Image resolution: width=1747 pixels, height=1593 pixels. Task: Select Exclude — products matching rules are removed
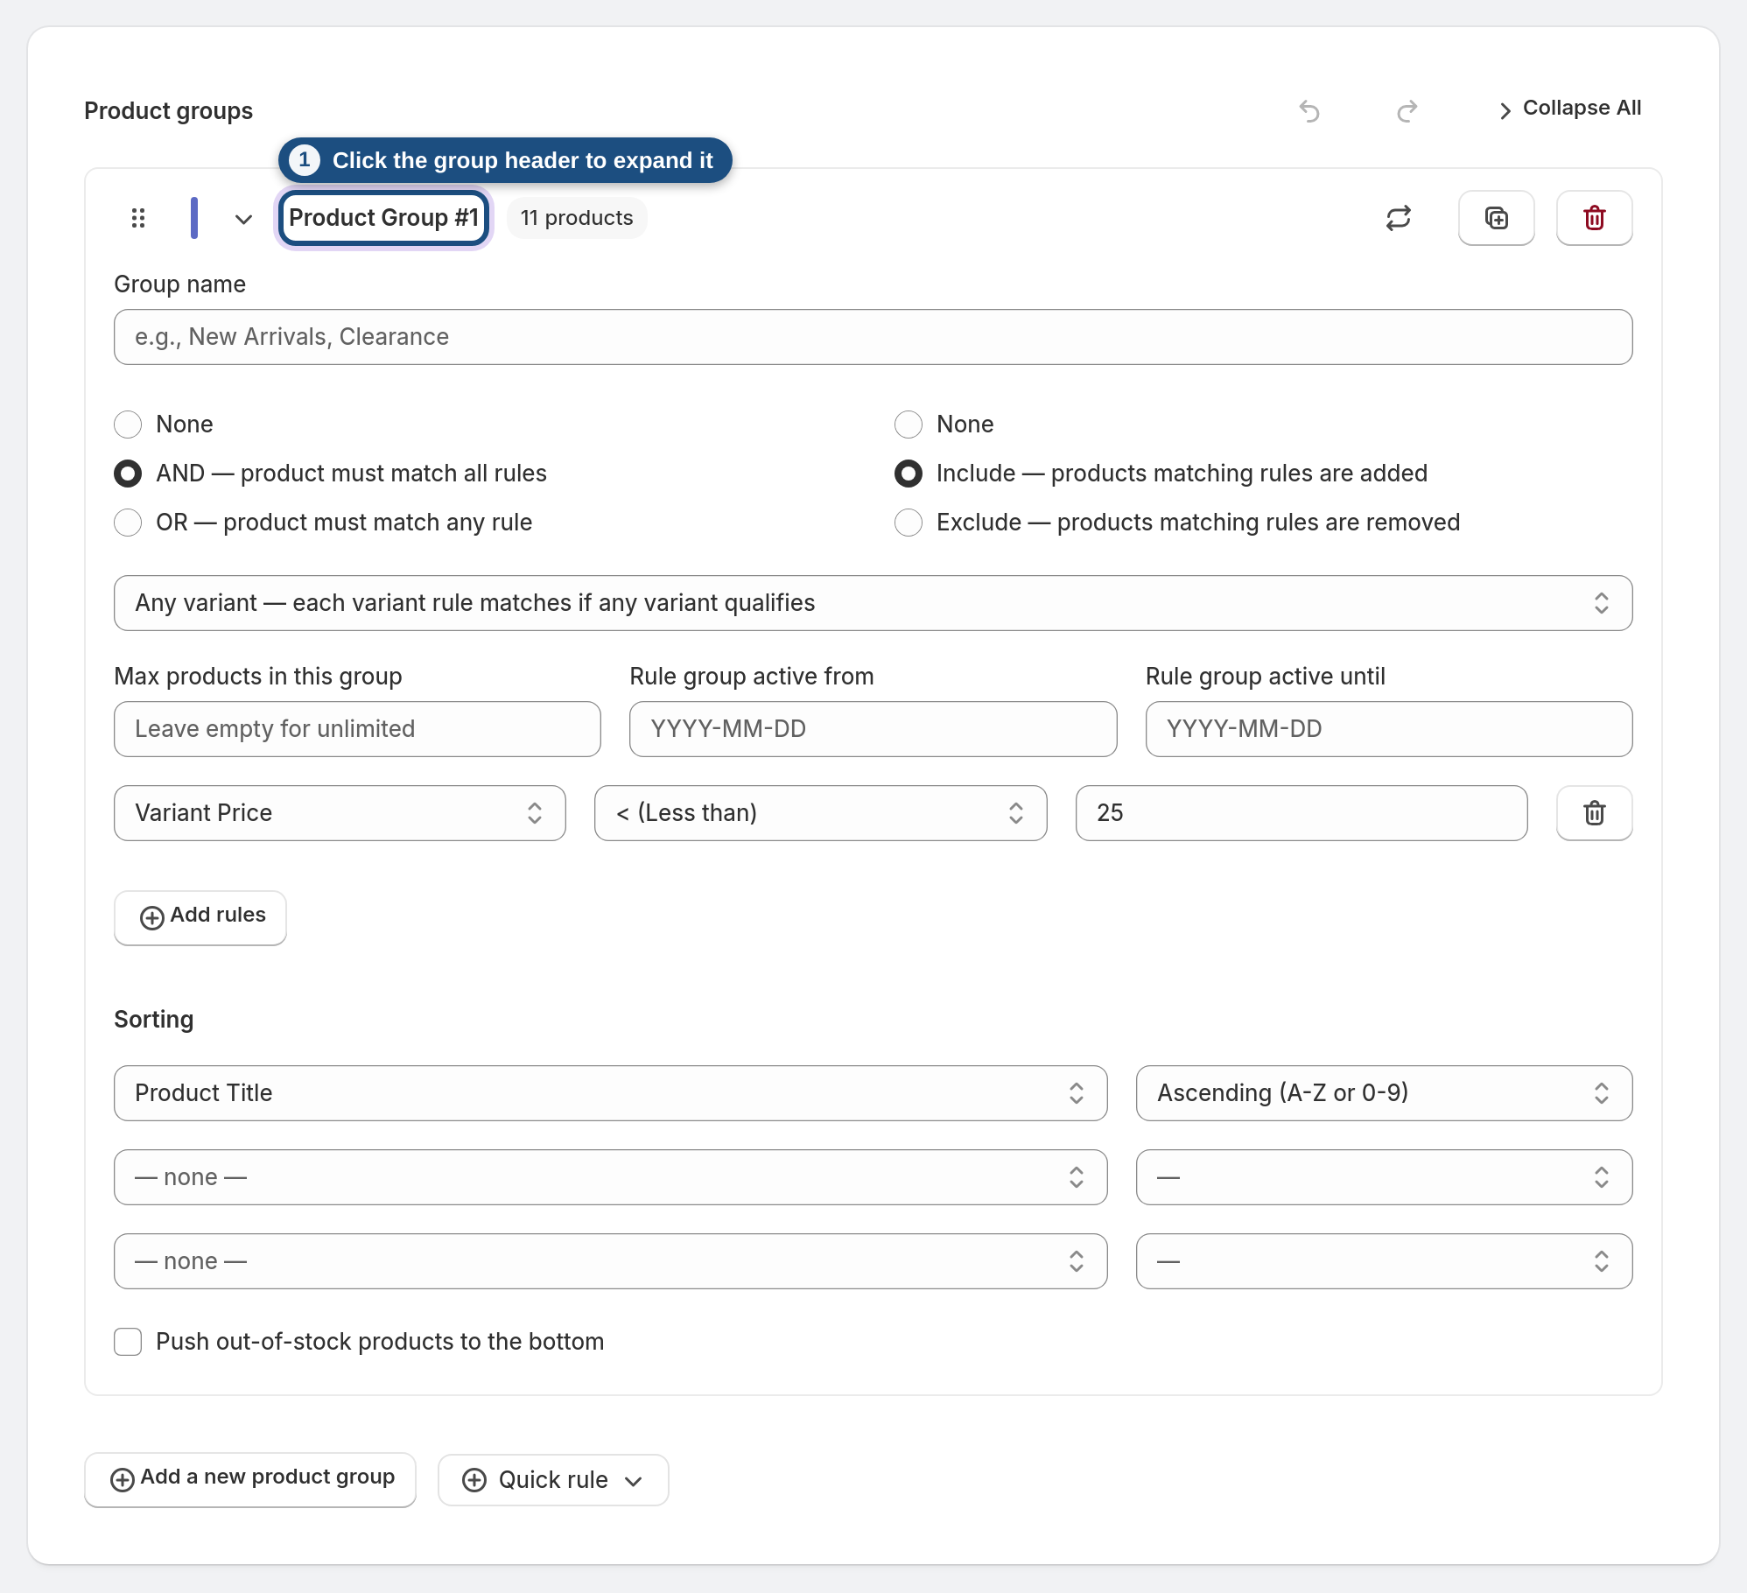(909, 523)
